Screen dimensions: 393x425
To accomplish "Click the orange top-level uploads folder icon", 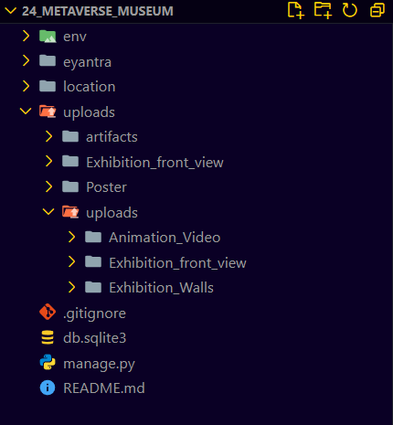I will tap(48, 112).
